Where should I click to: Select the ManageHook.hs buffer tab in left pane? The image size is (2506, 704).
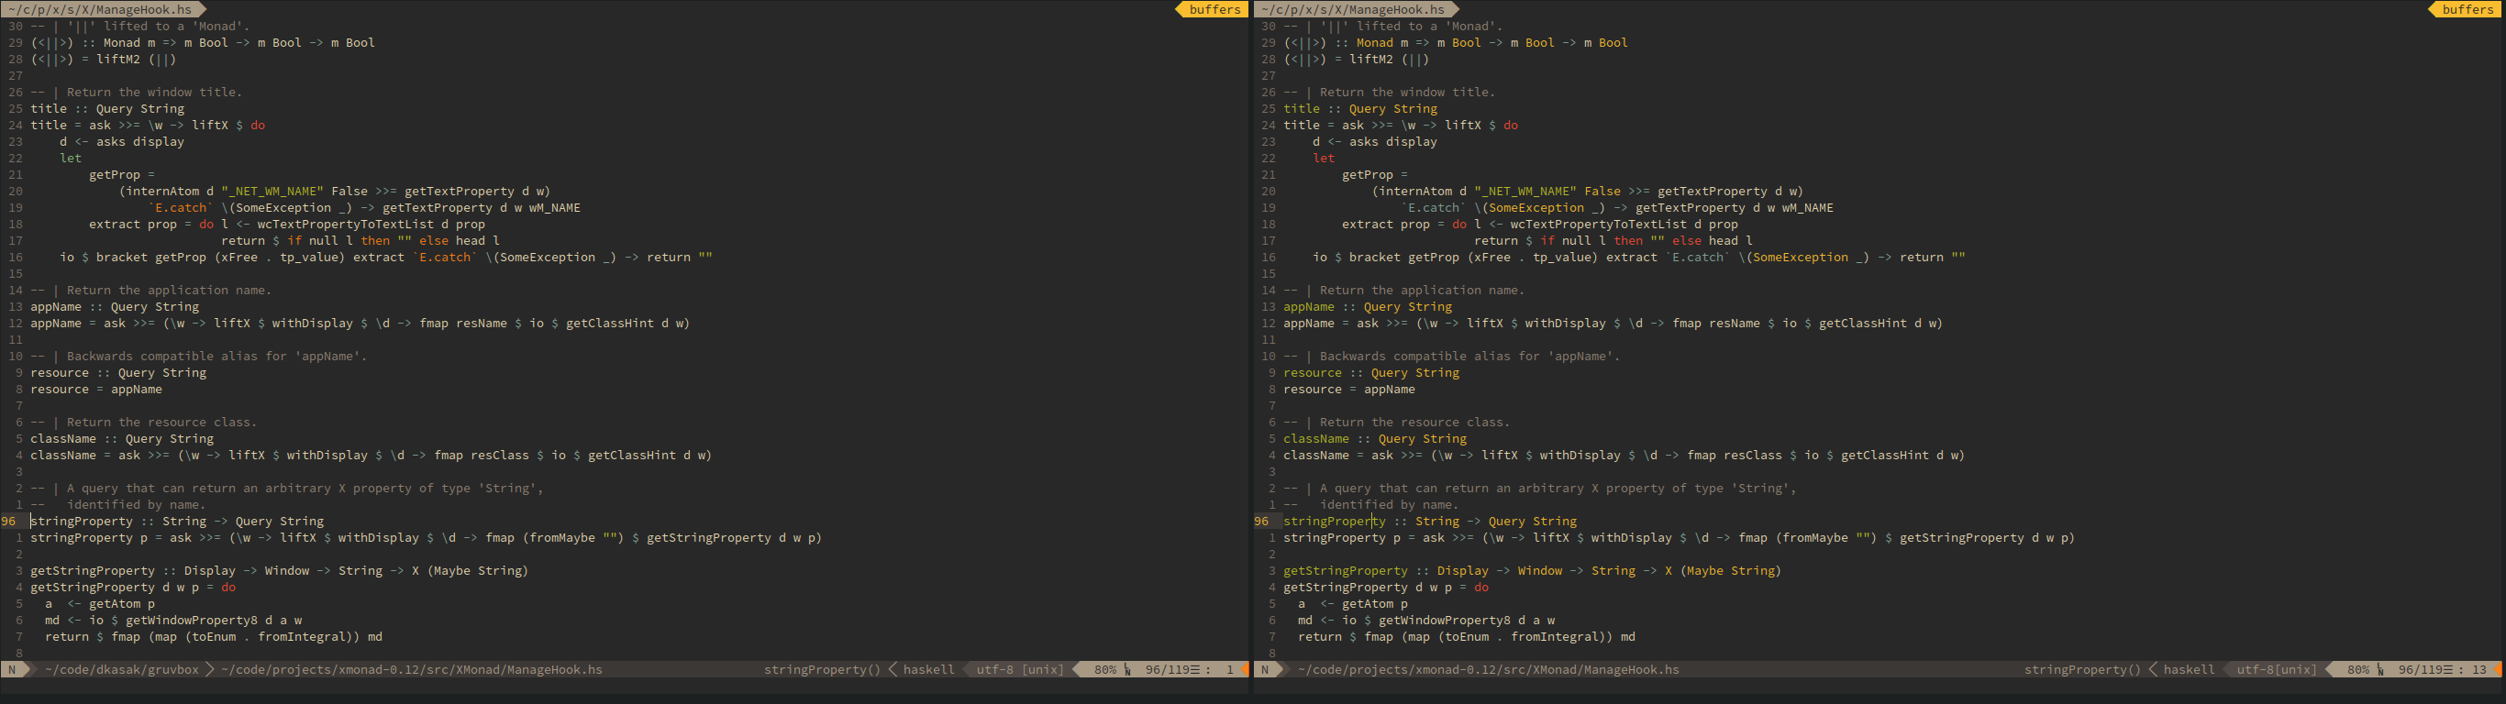pos(100,9)
